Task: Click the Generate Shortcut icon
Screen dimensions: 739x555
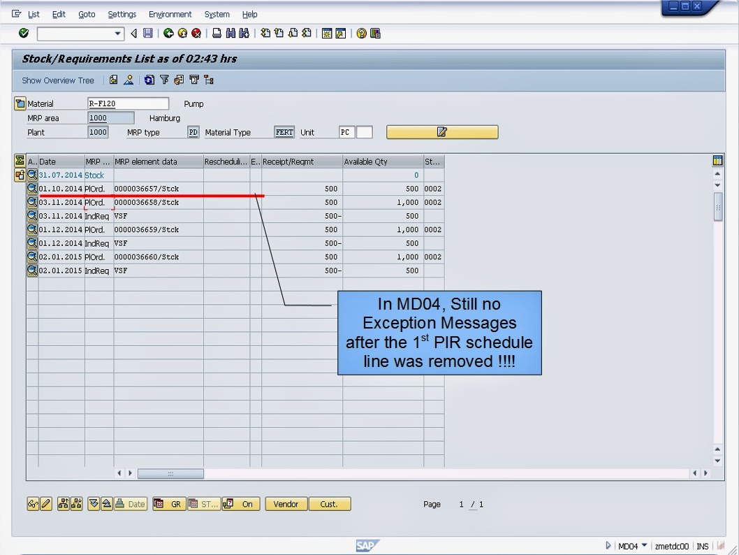Action: coord(340,33)
